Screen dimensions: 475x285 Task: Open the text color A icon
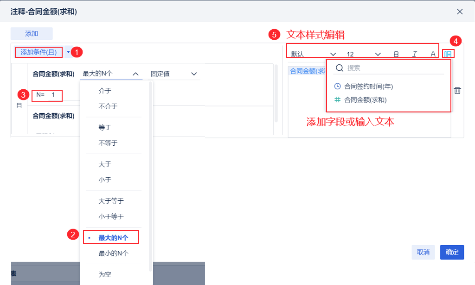(433, 54)
